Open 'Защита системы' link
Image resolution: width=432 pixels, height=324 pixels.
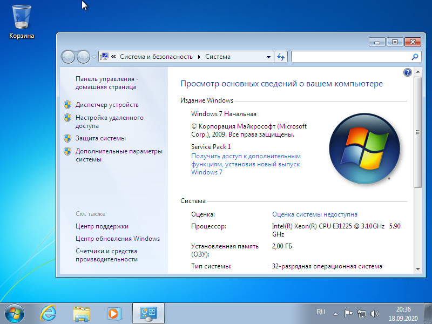(100, 138)
